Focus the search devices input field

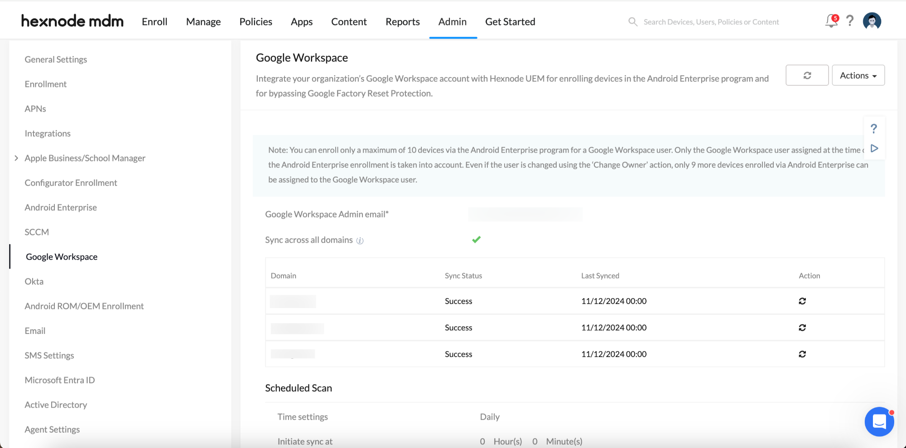(x=711, y=22)
